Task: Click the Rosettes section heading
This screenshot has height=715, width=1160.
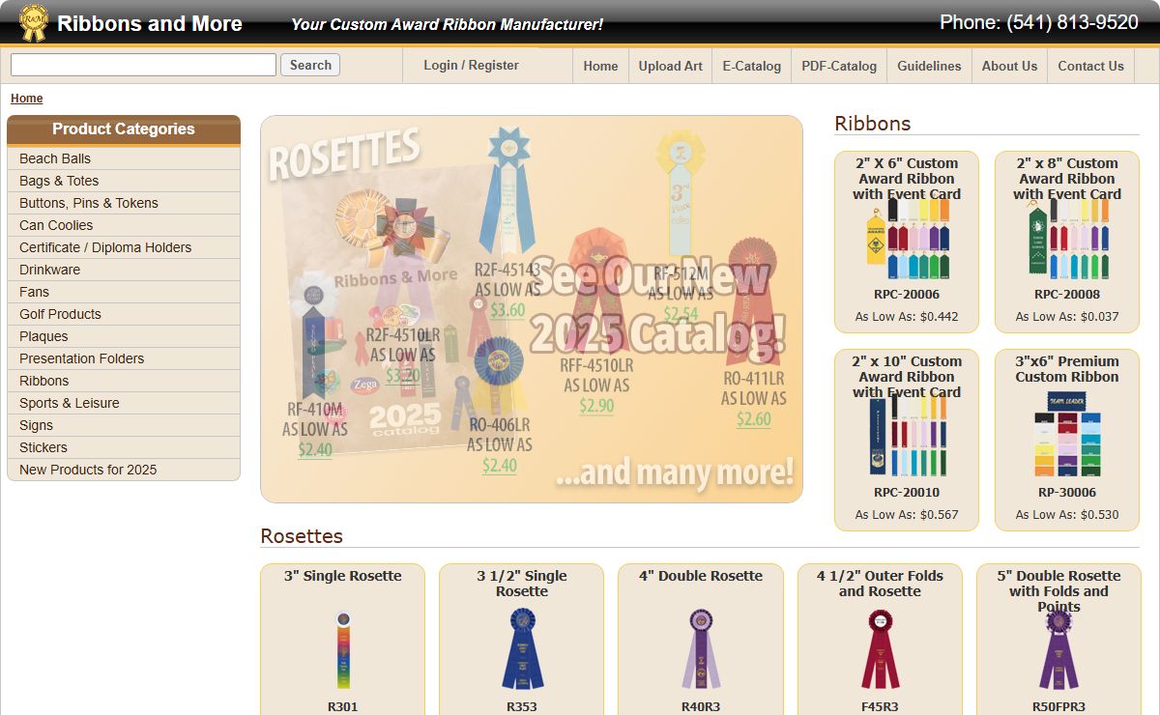Action: (x=302, y=536)
